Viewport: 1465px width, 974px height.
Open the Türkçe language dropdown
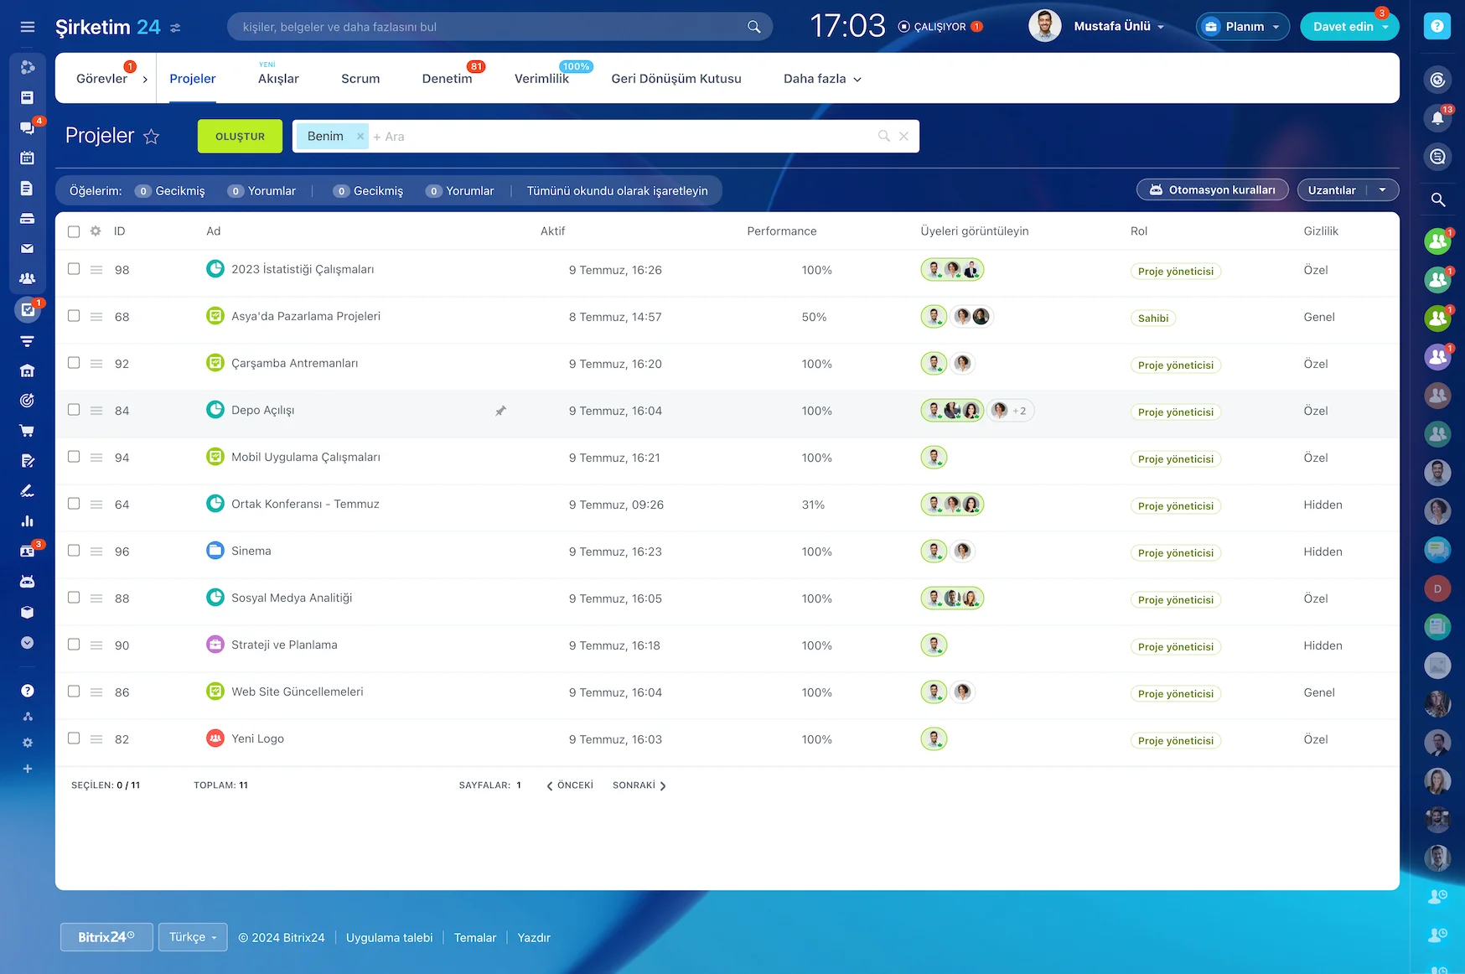(193, 937)
